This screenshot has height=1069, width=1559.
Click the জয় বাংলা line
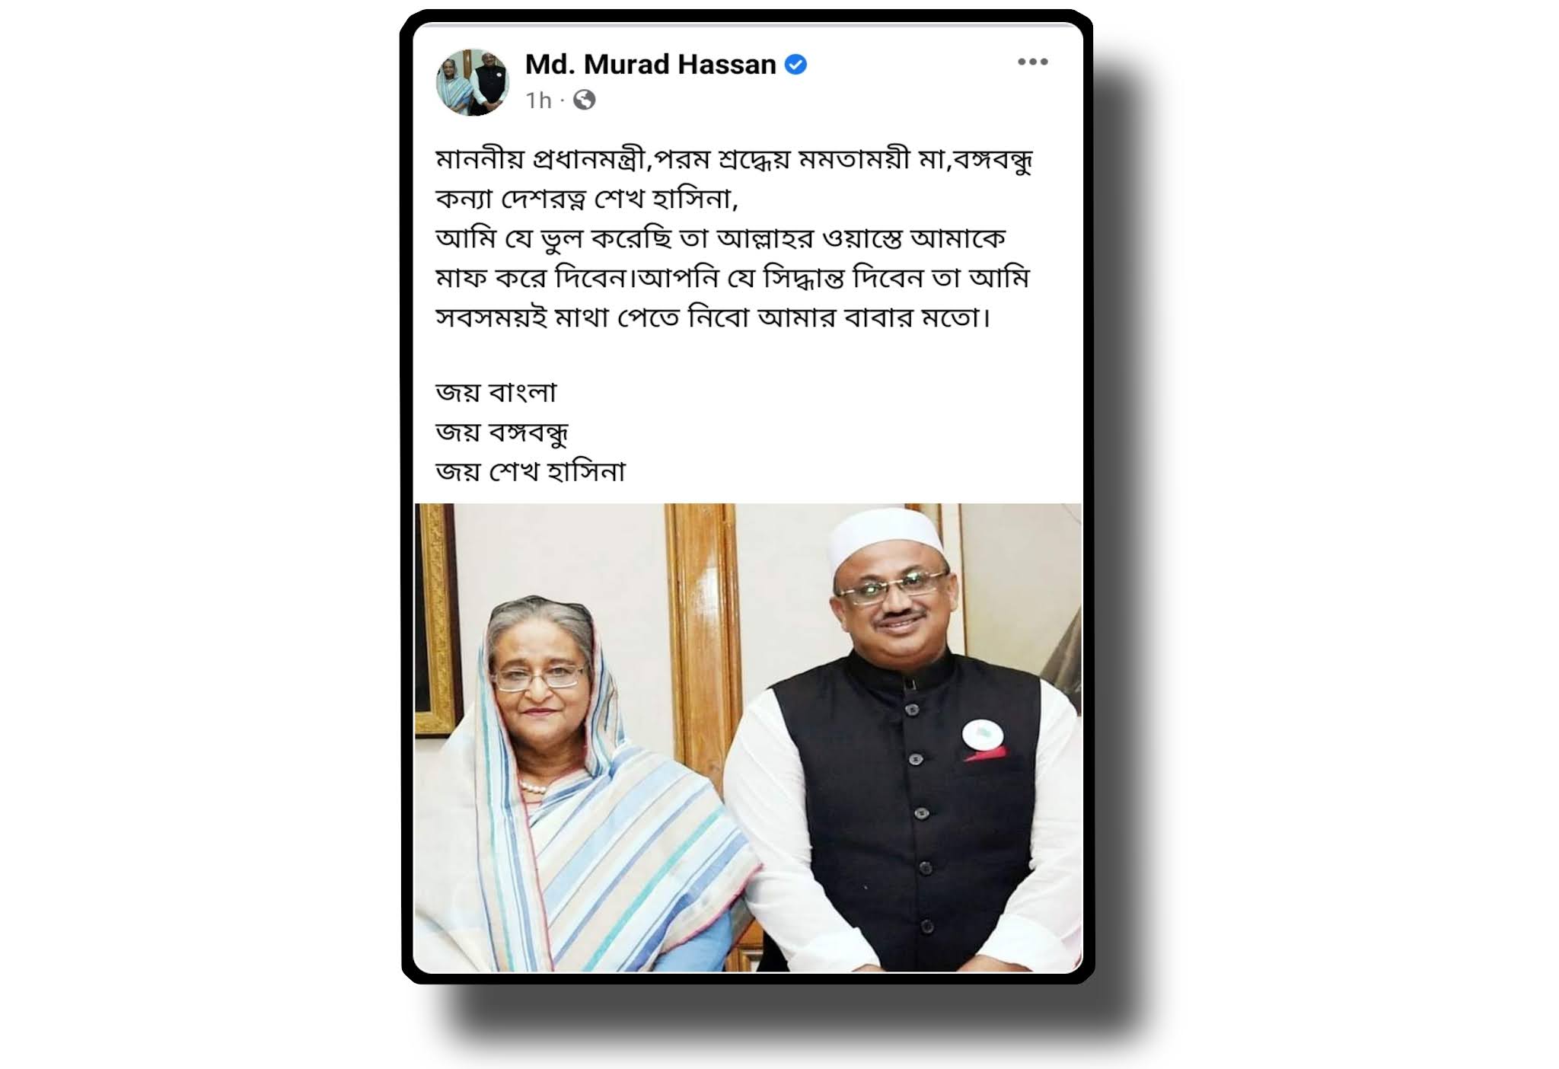[496, 393]
